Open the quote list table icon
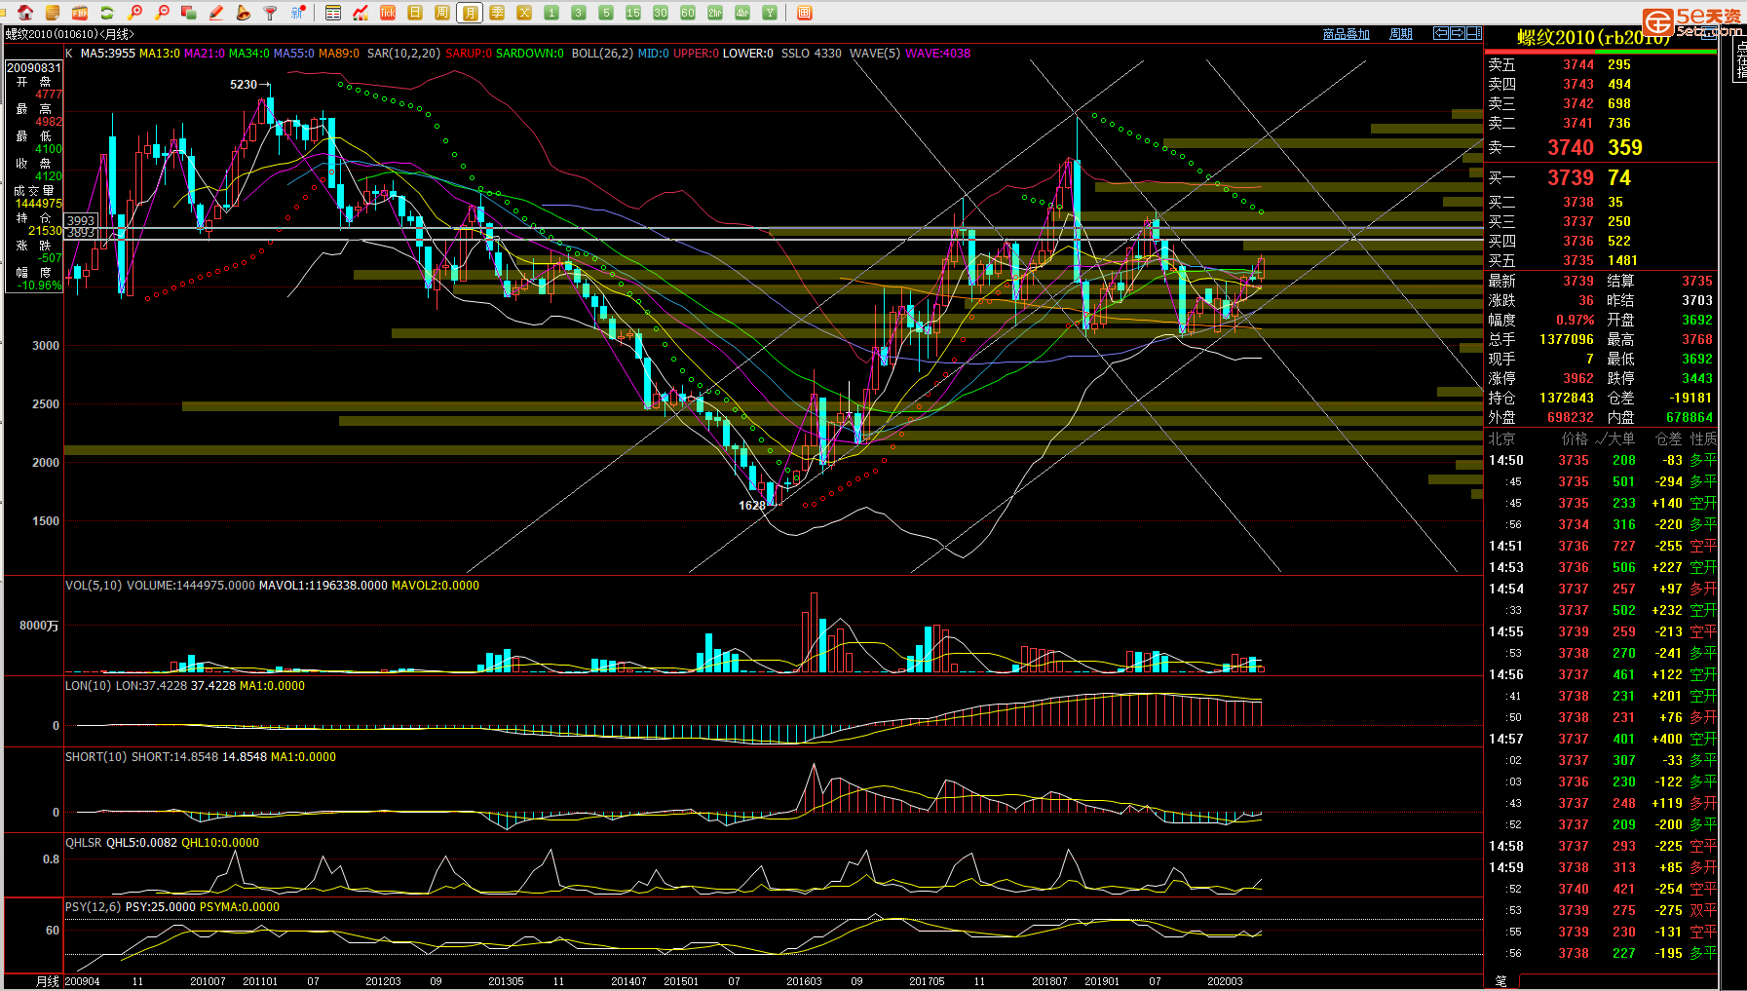The height and width of the screenshot is (991, 1747). pyautogui.click(x=333, y=13)
